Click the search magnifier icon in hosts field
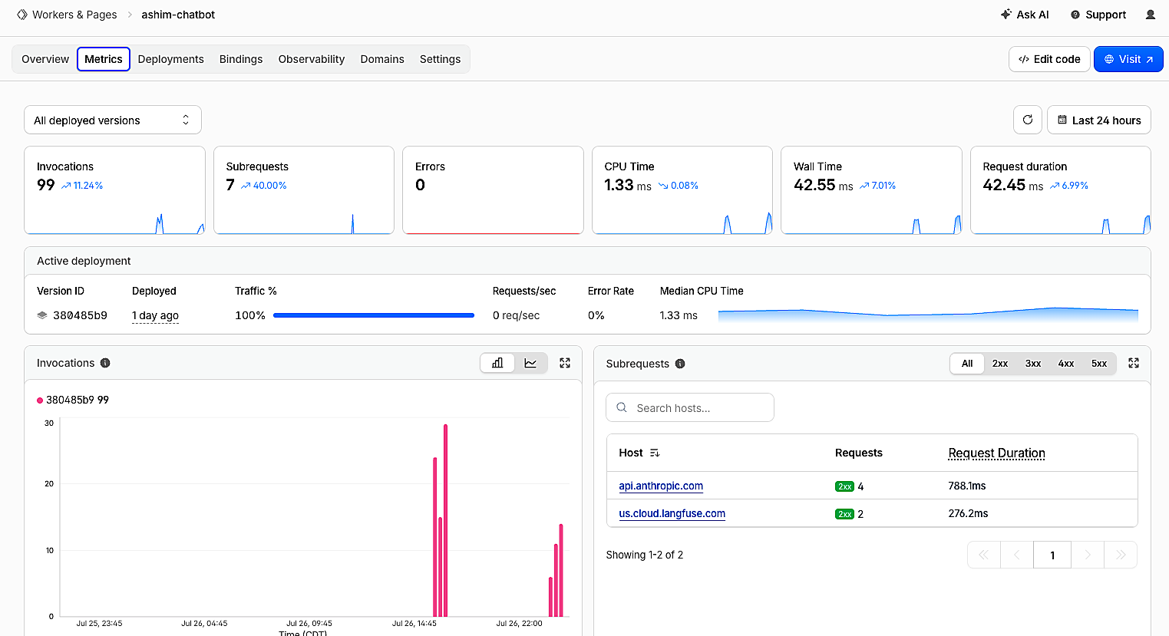Screen dimensions: 1169x636 point(622,407)
